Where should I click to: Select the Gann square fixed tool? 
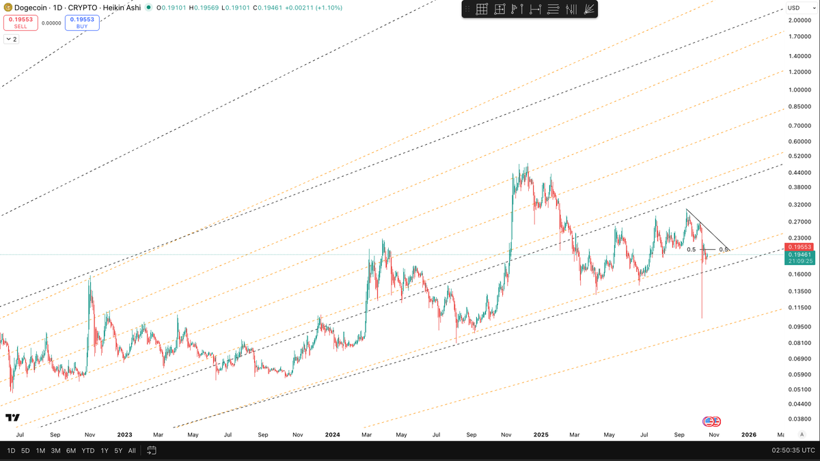coord(500,9)
